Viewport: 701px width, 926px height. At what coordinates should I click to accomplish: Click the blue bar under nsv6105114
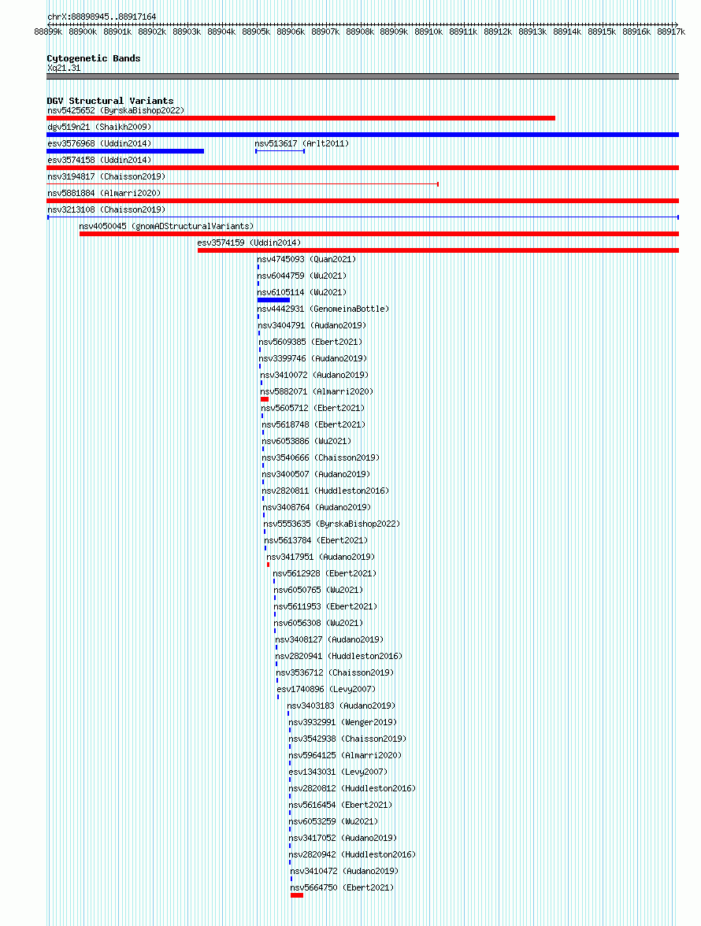pos(273,300)
